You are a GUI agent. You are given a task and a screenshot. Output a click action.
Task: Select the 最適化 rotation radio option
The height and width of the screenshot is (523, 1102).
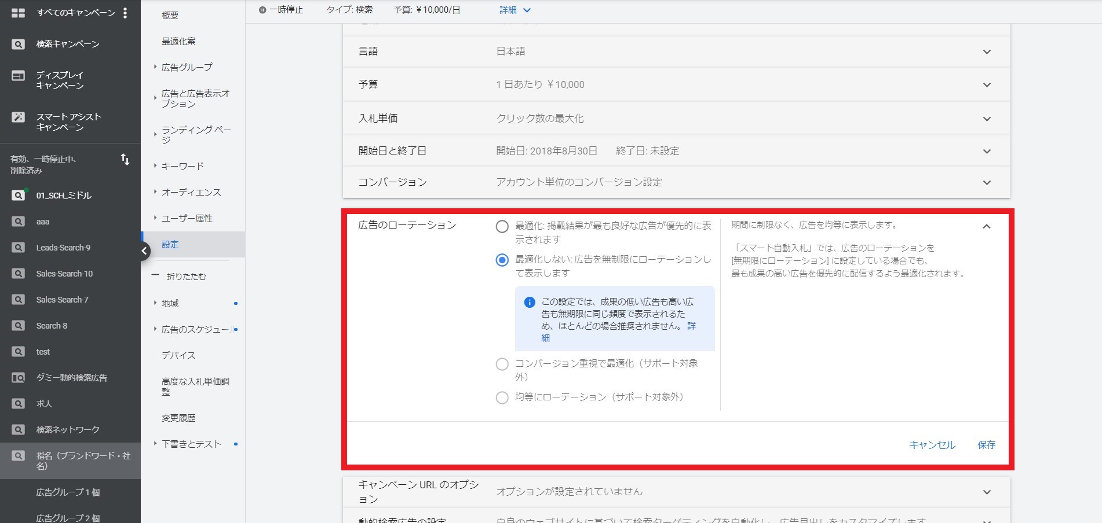tap(502, 227)
